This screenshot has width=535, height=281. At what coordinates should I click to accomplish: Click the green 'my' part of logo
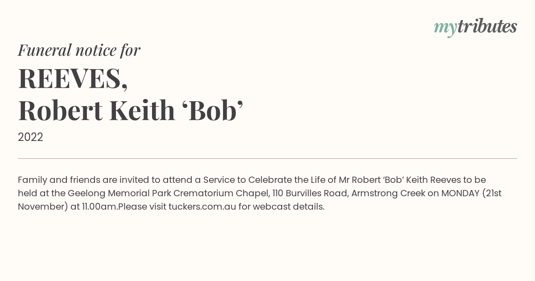click(445, 29)
